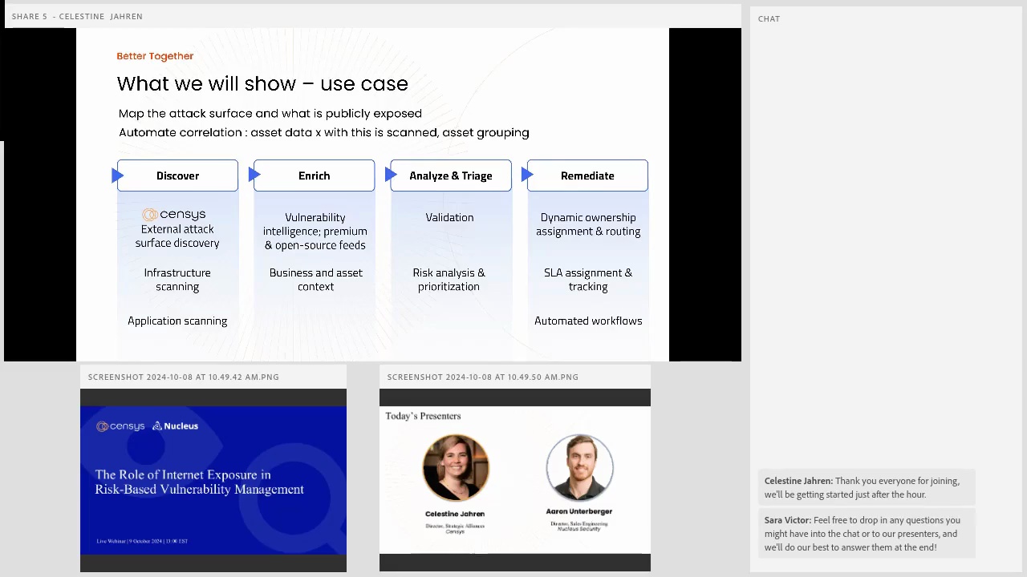Click the name 'Celestine Jahren' under the photo
This screenshot has width=1027, height=577.
point(455,514)
